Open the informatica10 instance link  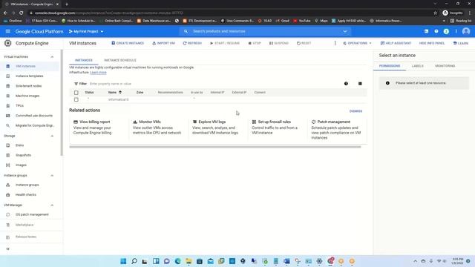[119, 99]
